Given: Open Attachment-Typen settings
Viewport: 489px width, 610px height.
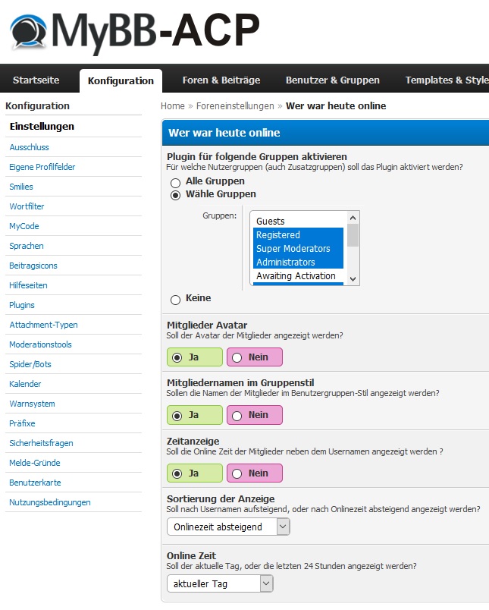Looking at the screenshot, I should tap(43, 325).
